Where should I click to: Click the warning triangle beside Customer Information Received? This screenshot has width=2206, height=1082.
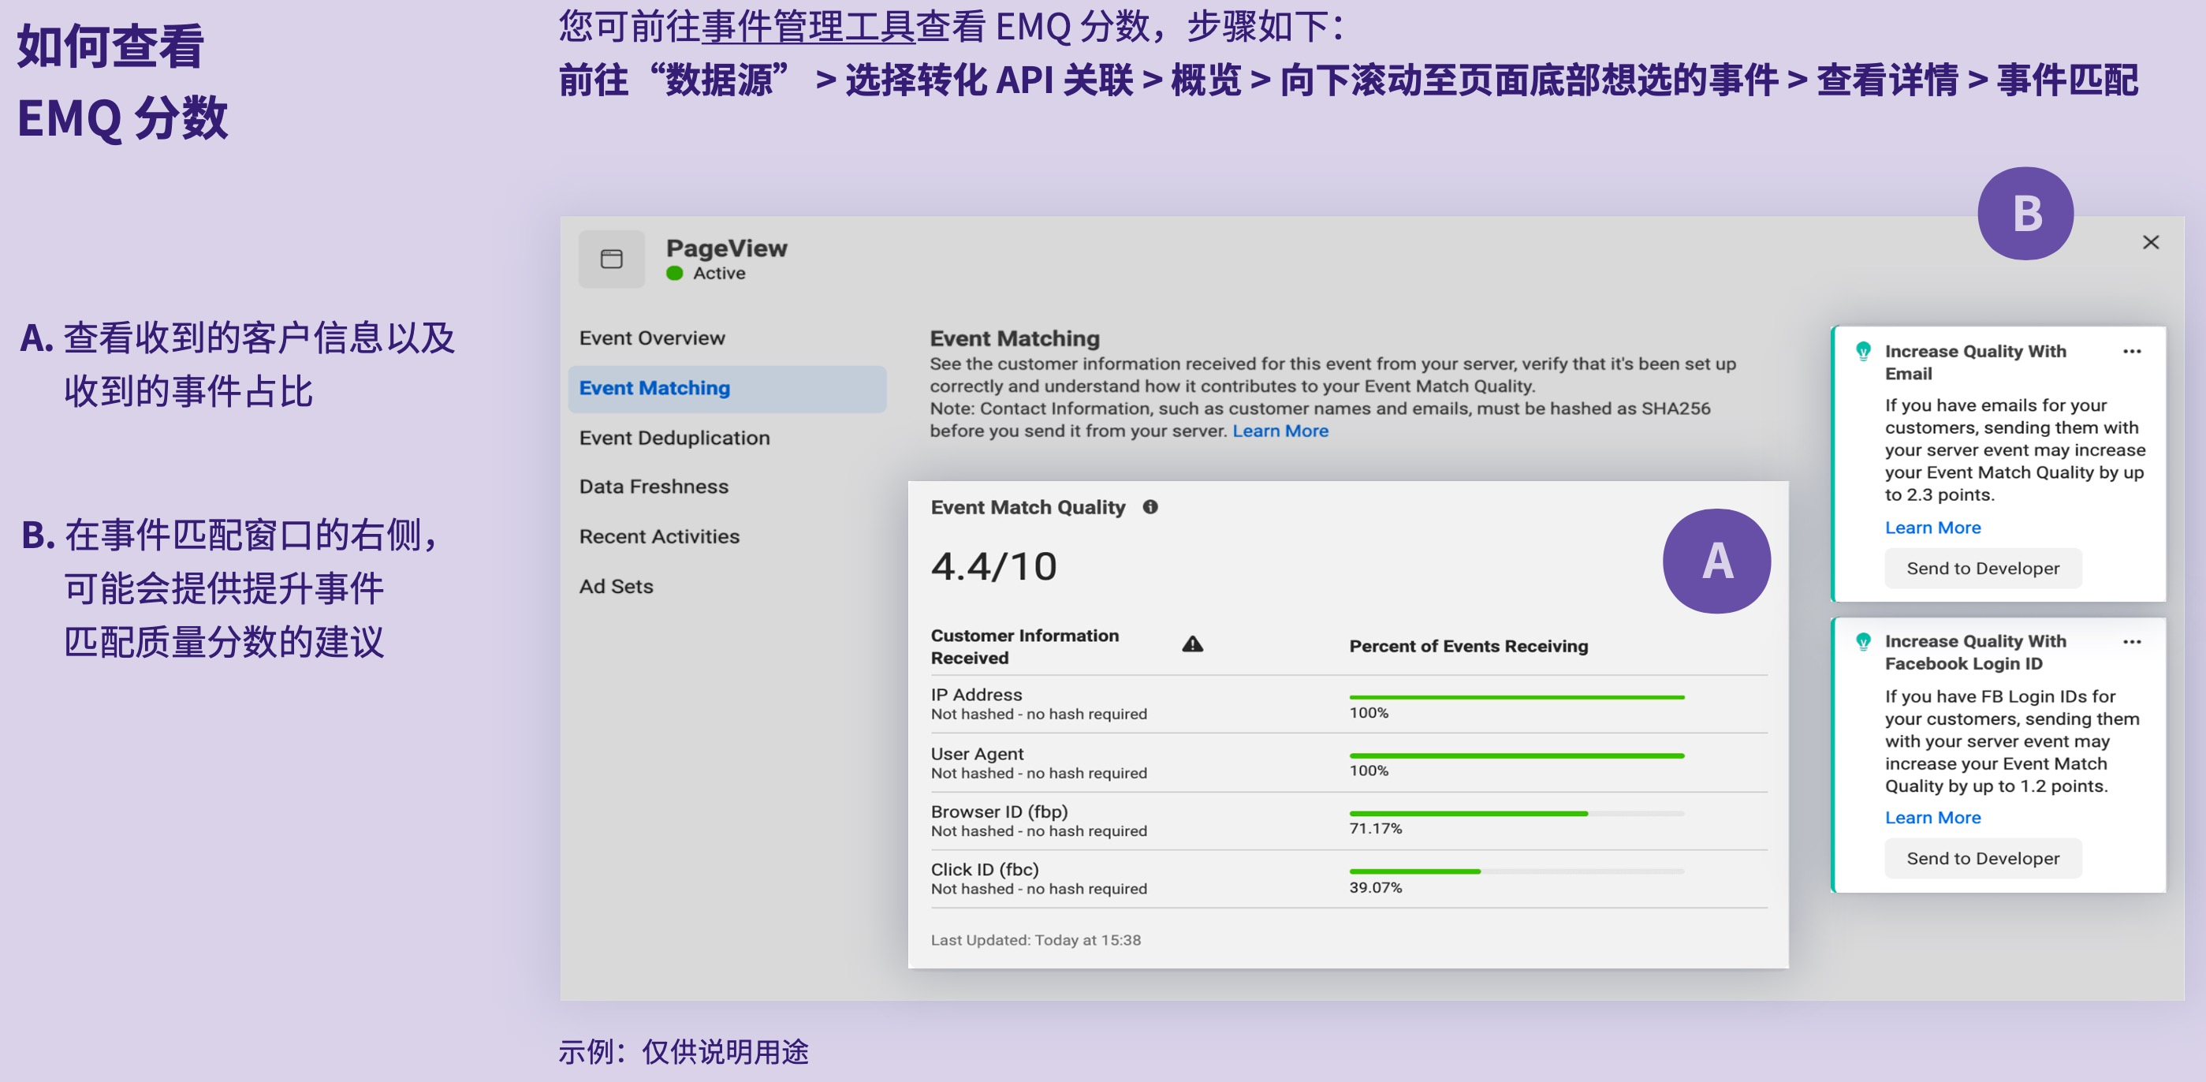[x=1192, y=644]
